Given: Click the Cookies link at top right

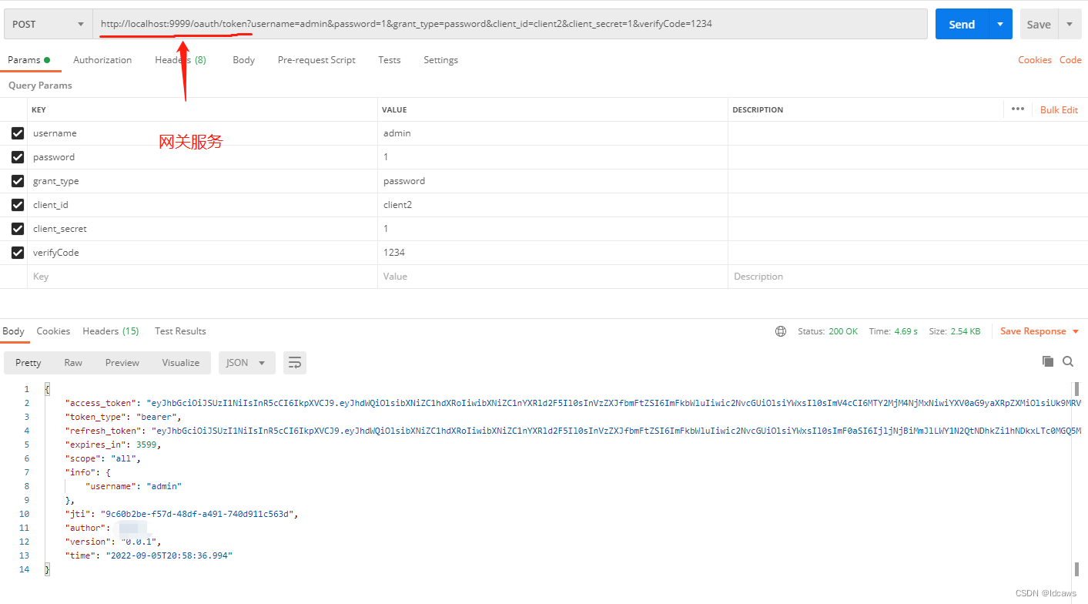Looking at the screenshot, I should pos(1035,60).
